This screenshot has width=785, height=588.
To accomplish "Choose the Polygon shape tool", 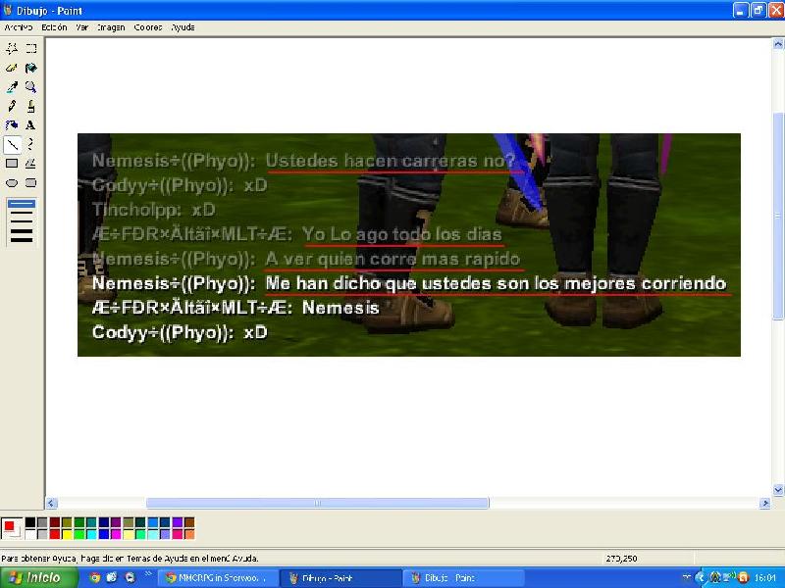I will [31, 164].
